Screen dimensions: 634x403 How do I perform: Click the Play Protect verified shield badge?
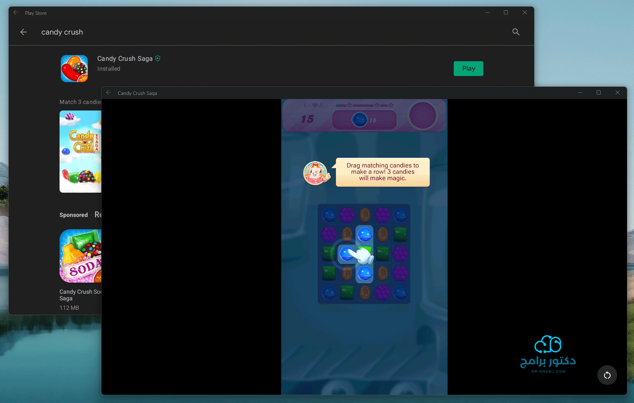pyautogui.click(x=158, y=59)
